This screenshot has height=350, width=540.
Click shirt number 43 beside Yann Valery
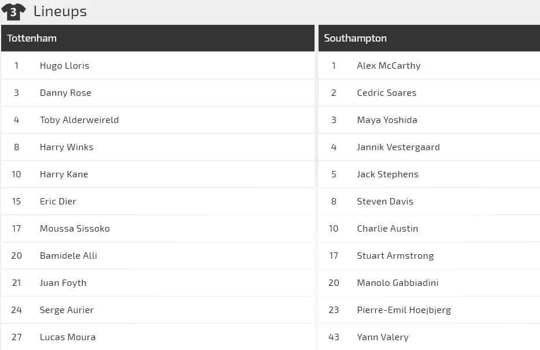334,337
